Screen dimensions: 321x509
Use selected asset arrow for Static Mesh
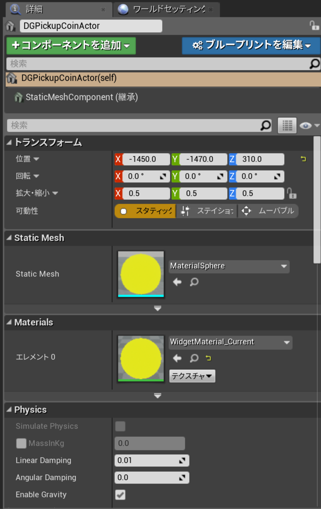(177, 282)
